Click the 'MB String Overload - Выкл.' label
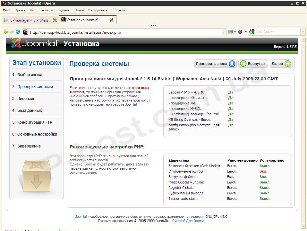This screenshot has width=307, height=231. [x=190, y=120]
